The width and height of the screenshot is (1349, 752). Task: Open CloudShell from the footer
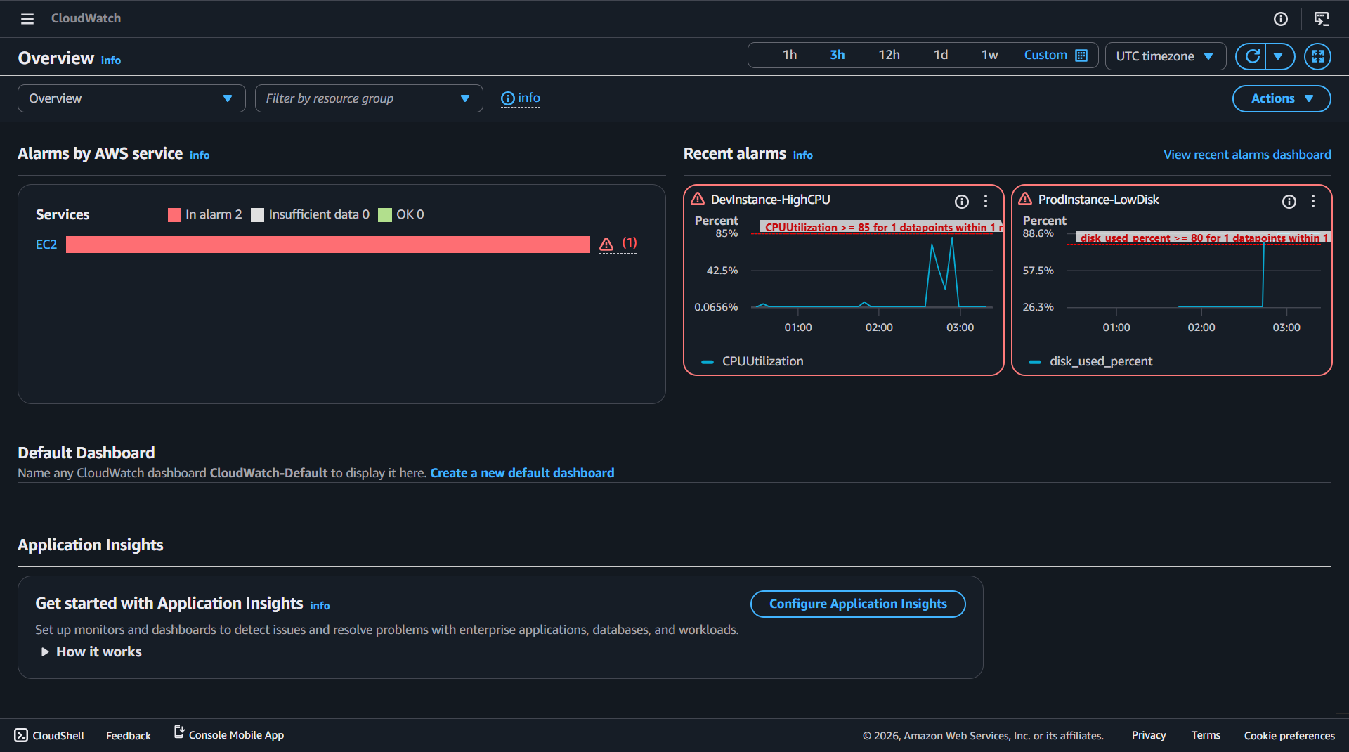(49, 735)
